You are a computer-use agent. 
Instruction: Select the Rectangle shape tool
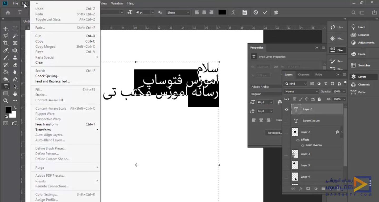pos(6,93)
